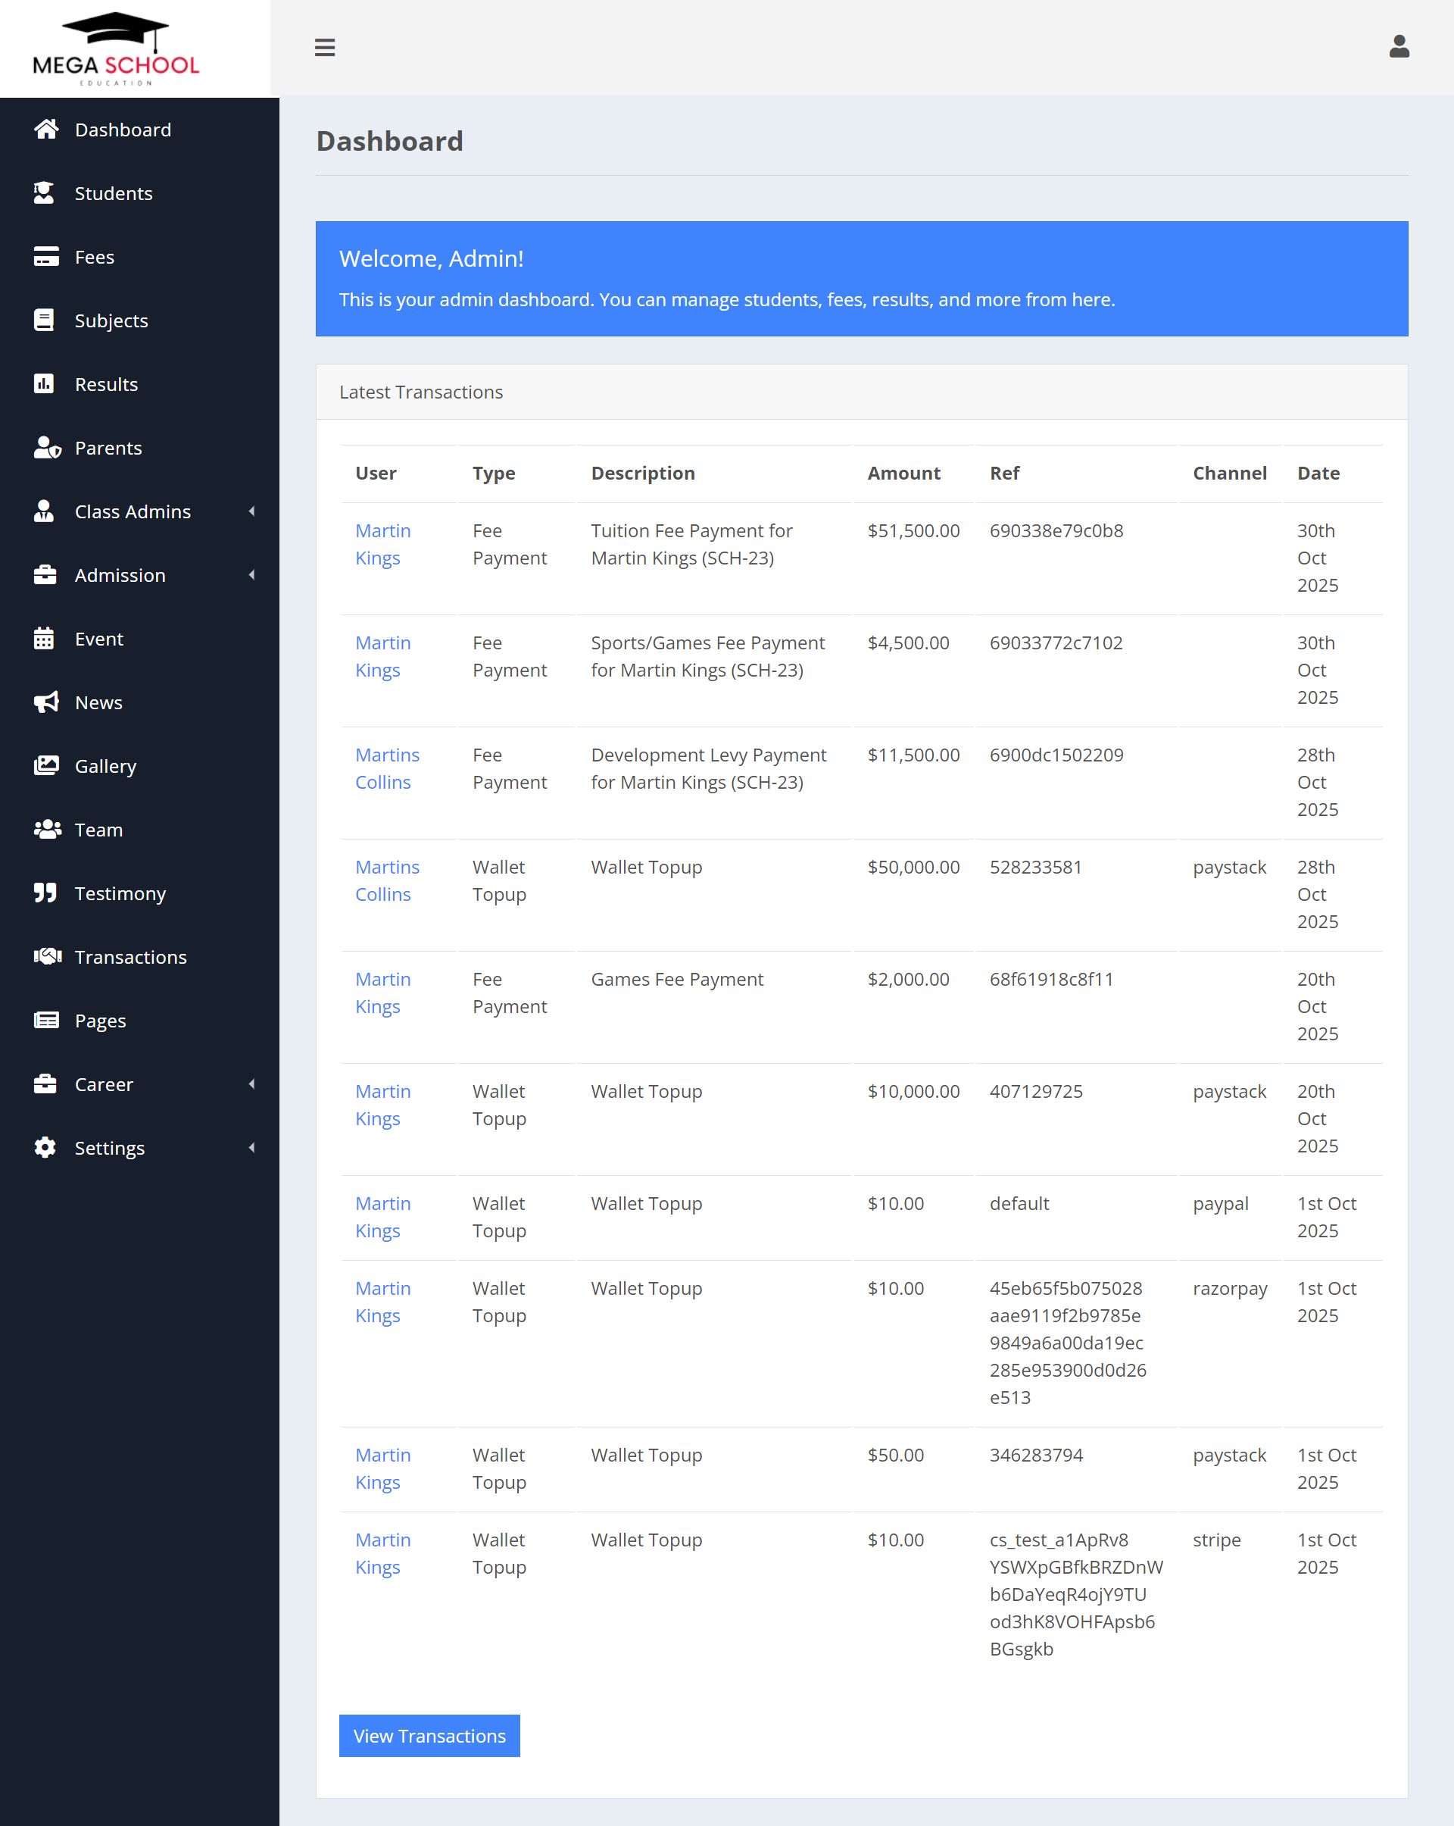Expand the Career submenu arrow
Image resolution: width=1454 pixels, height=1826 pixels.
251,1084
